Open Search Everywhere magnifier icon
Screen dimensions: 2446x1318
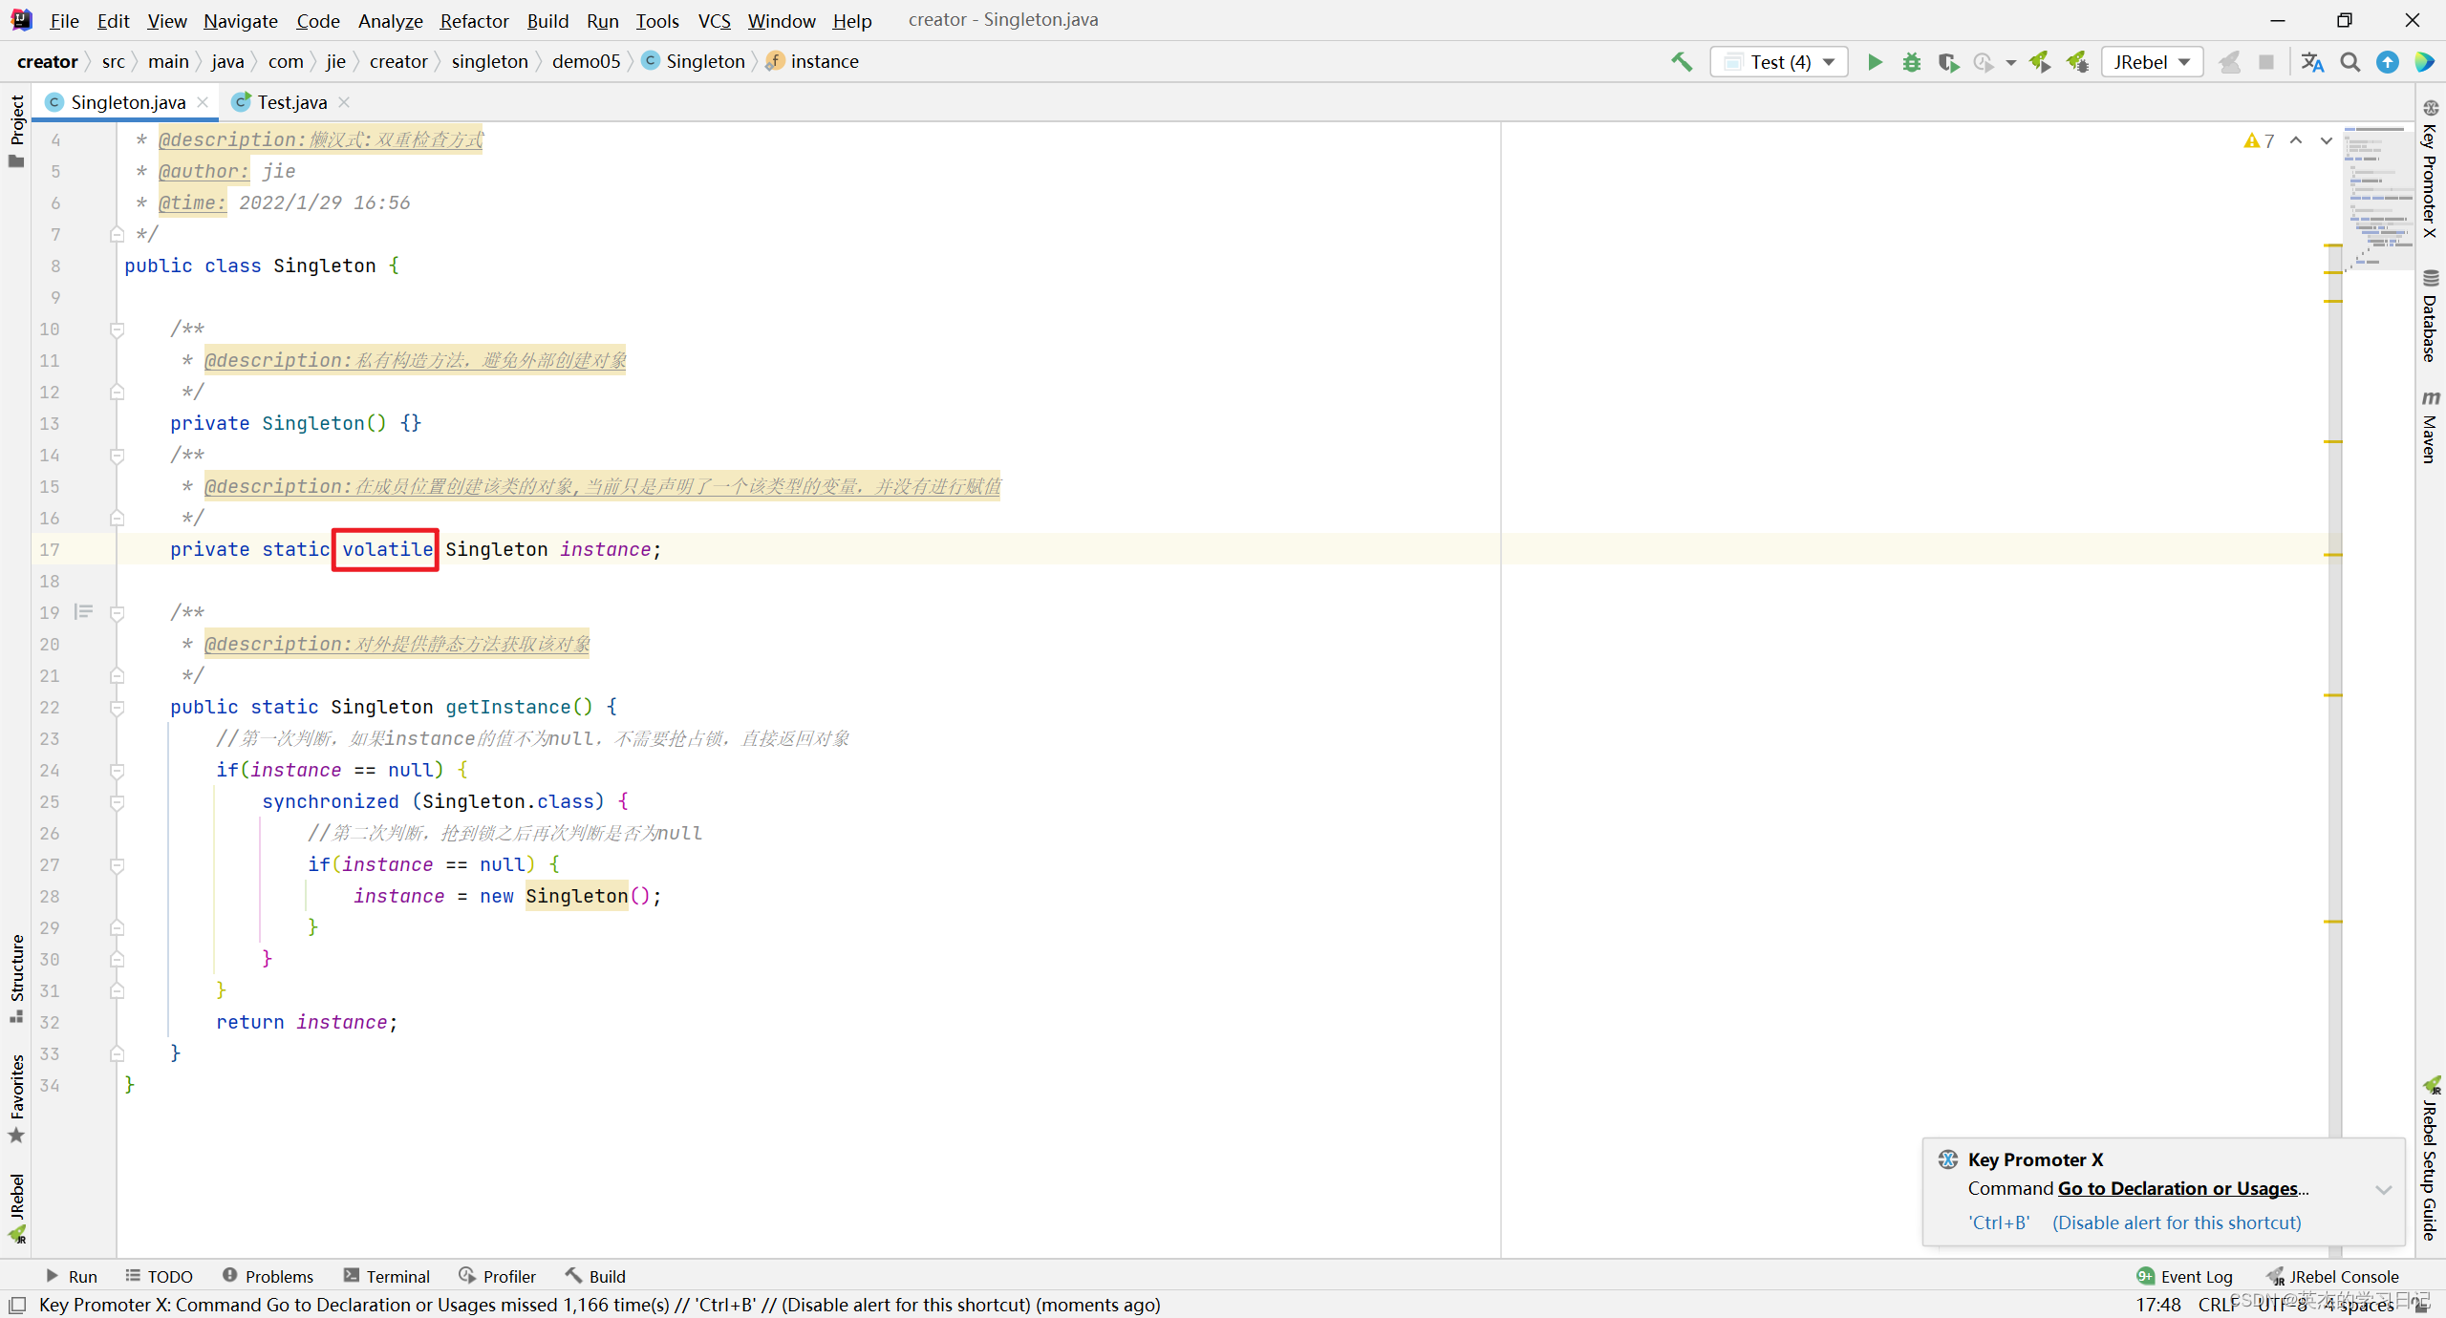pyautogui.click(x=2349, y=62)
